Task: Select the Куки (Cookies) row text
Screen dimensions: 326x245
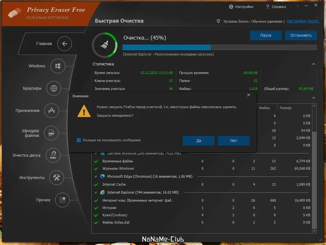Action: tap(115, 215)
